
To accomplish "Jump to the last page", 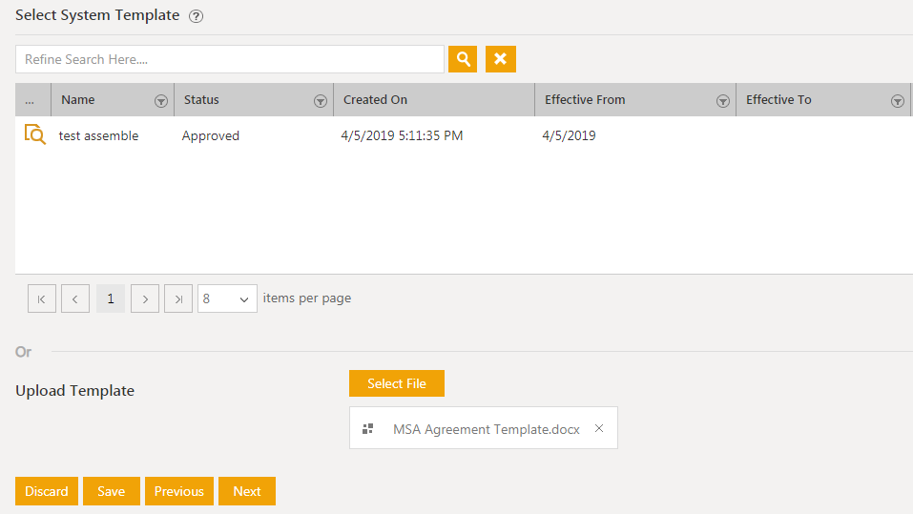I will click(178, 298).
